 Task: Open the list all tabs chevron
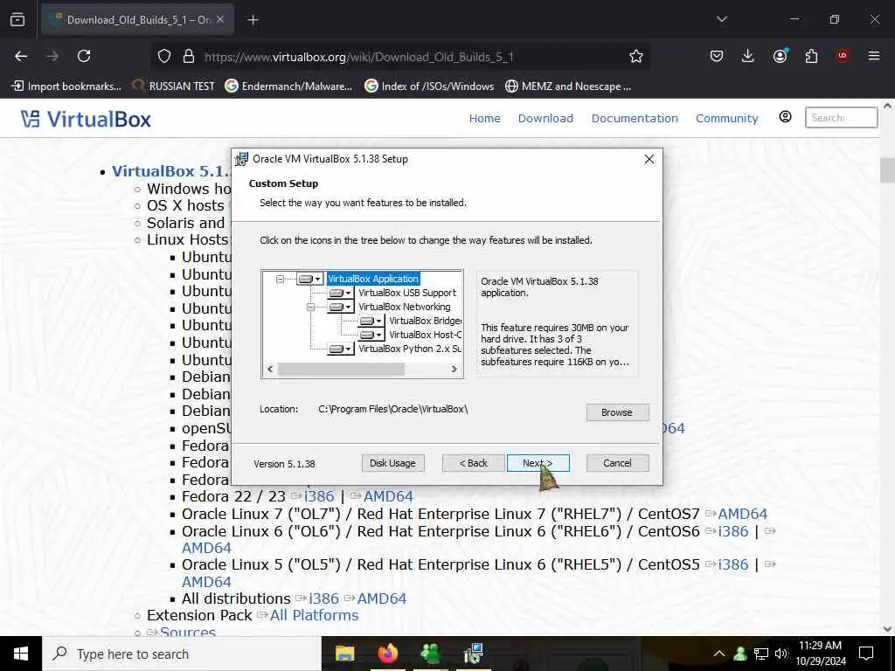point(721,19)
